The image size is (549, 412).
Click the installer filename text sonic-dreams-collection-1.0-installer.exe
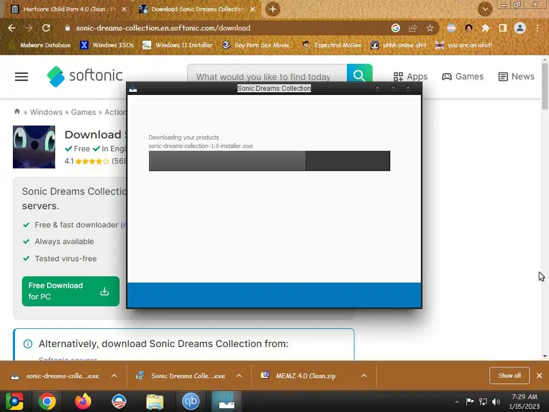[x=201, y=146]
